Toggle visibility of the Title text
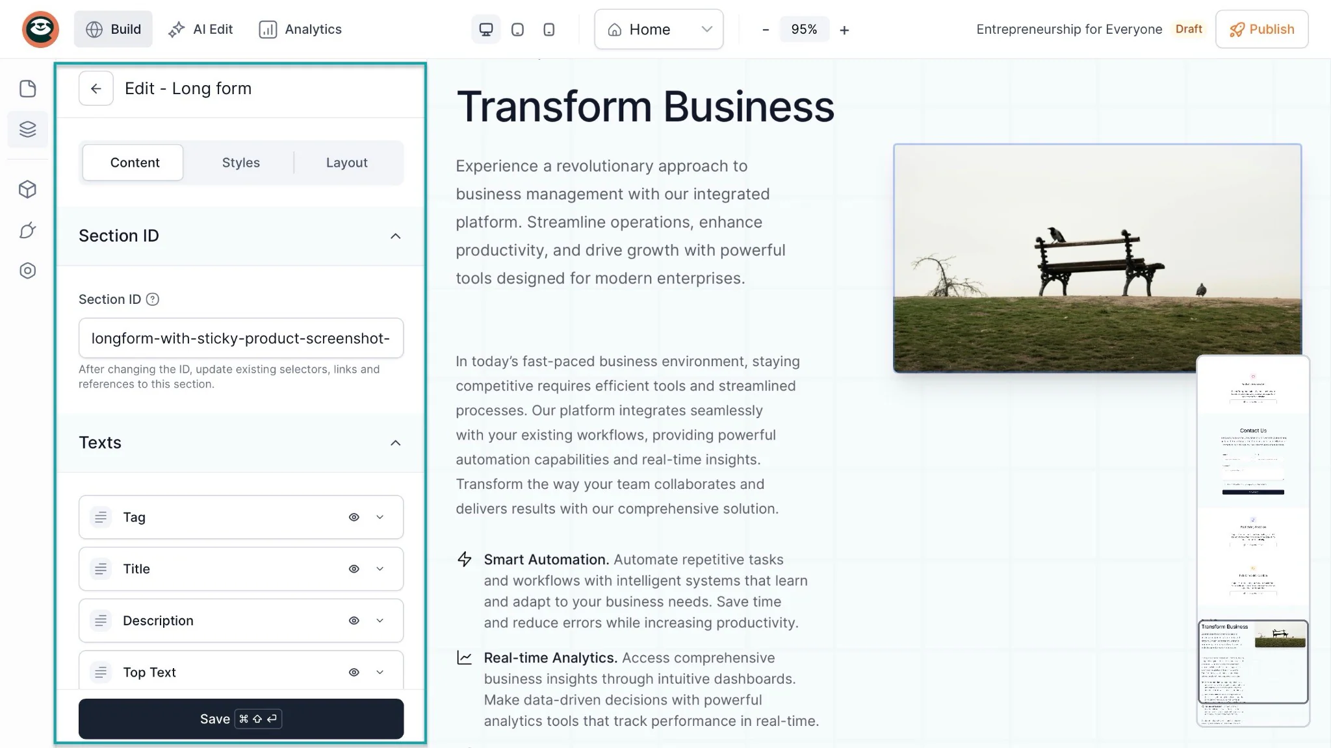 pyautogui.click(x=354, y=569)
